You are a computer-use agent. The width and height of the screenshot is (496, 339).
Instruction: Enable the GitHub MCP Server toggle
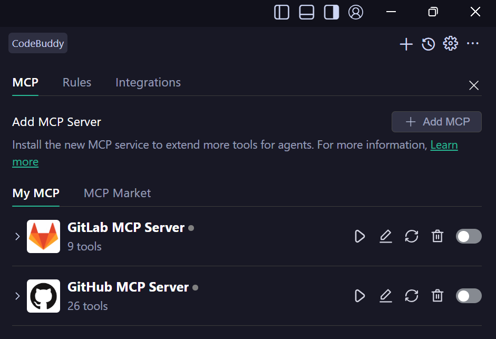(469, 296)
